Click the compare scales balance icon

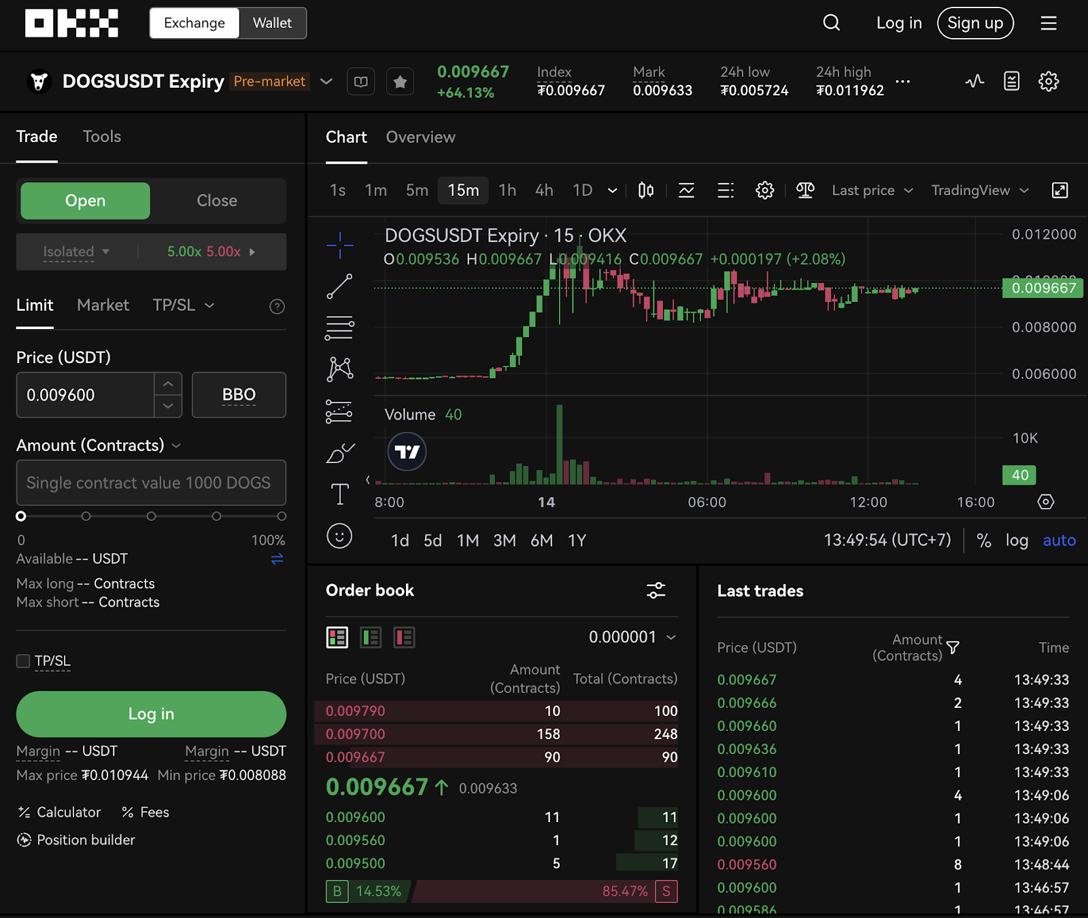coord(805,190)
